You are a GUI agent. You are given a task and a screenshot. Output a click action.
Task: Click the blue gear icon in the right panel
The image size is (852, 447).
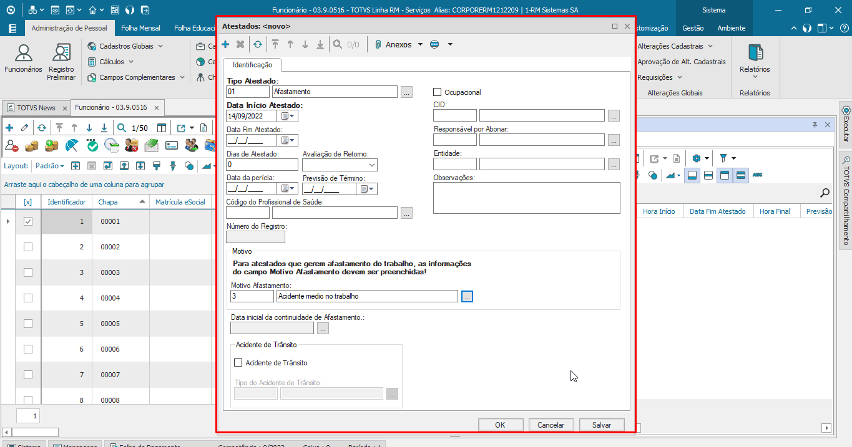coord(697,158)
